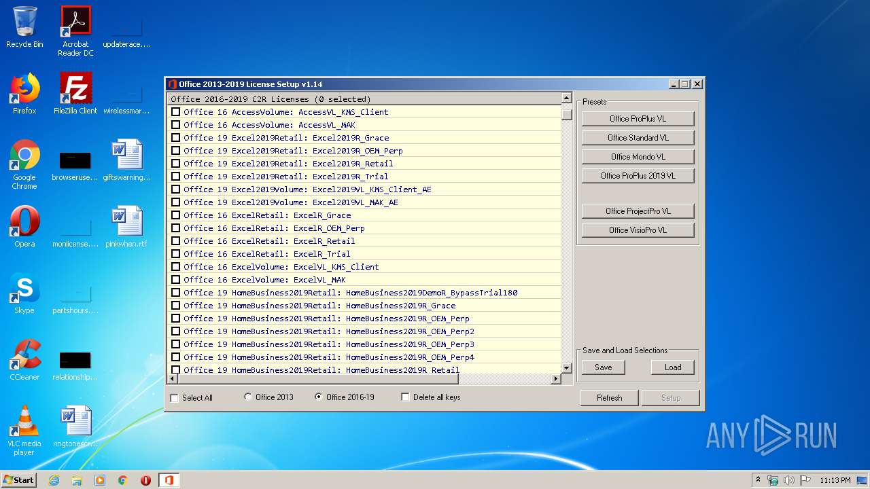870x489 pixels.
Task: Check AccessVL_KMS_Client license
Action: click(x=176, y=112)
